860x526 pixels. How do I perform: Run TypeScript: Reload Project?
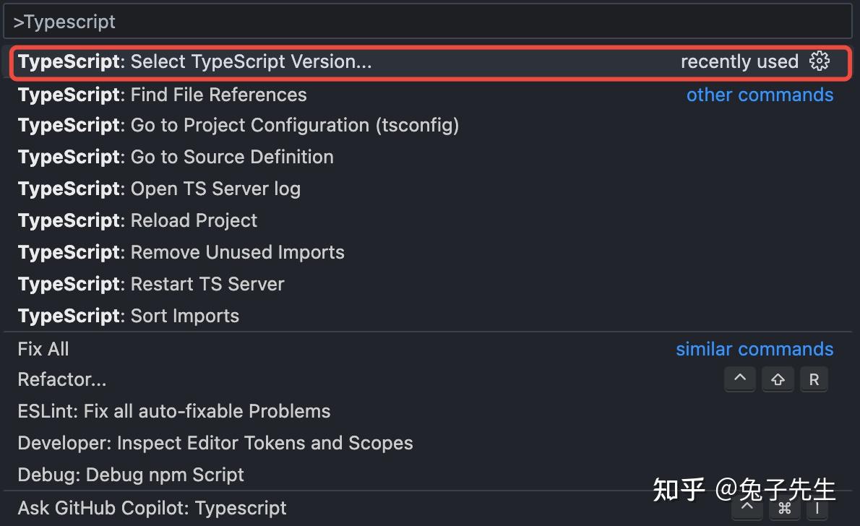(x=137, y=221)
